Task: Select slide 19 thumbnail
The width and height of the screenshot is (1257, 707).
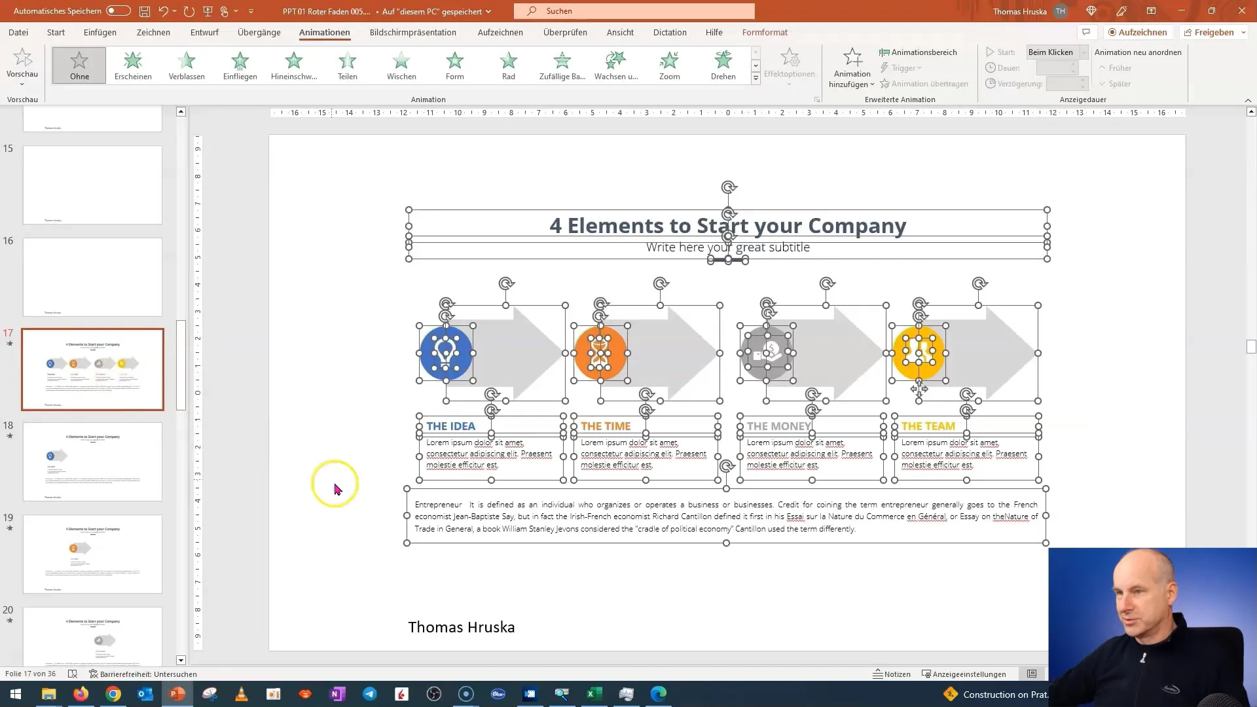Action: coord(92,554)
